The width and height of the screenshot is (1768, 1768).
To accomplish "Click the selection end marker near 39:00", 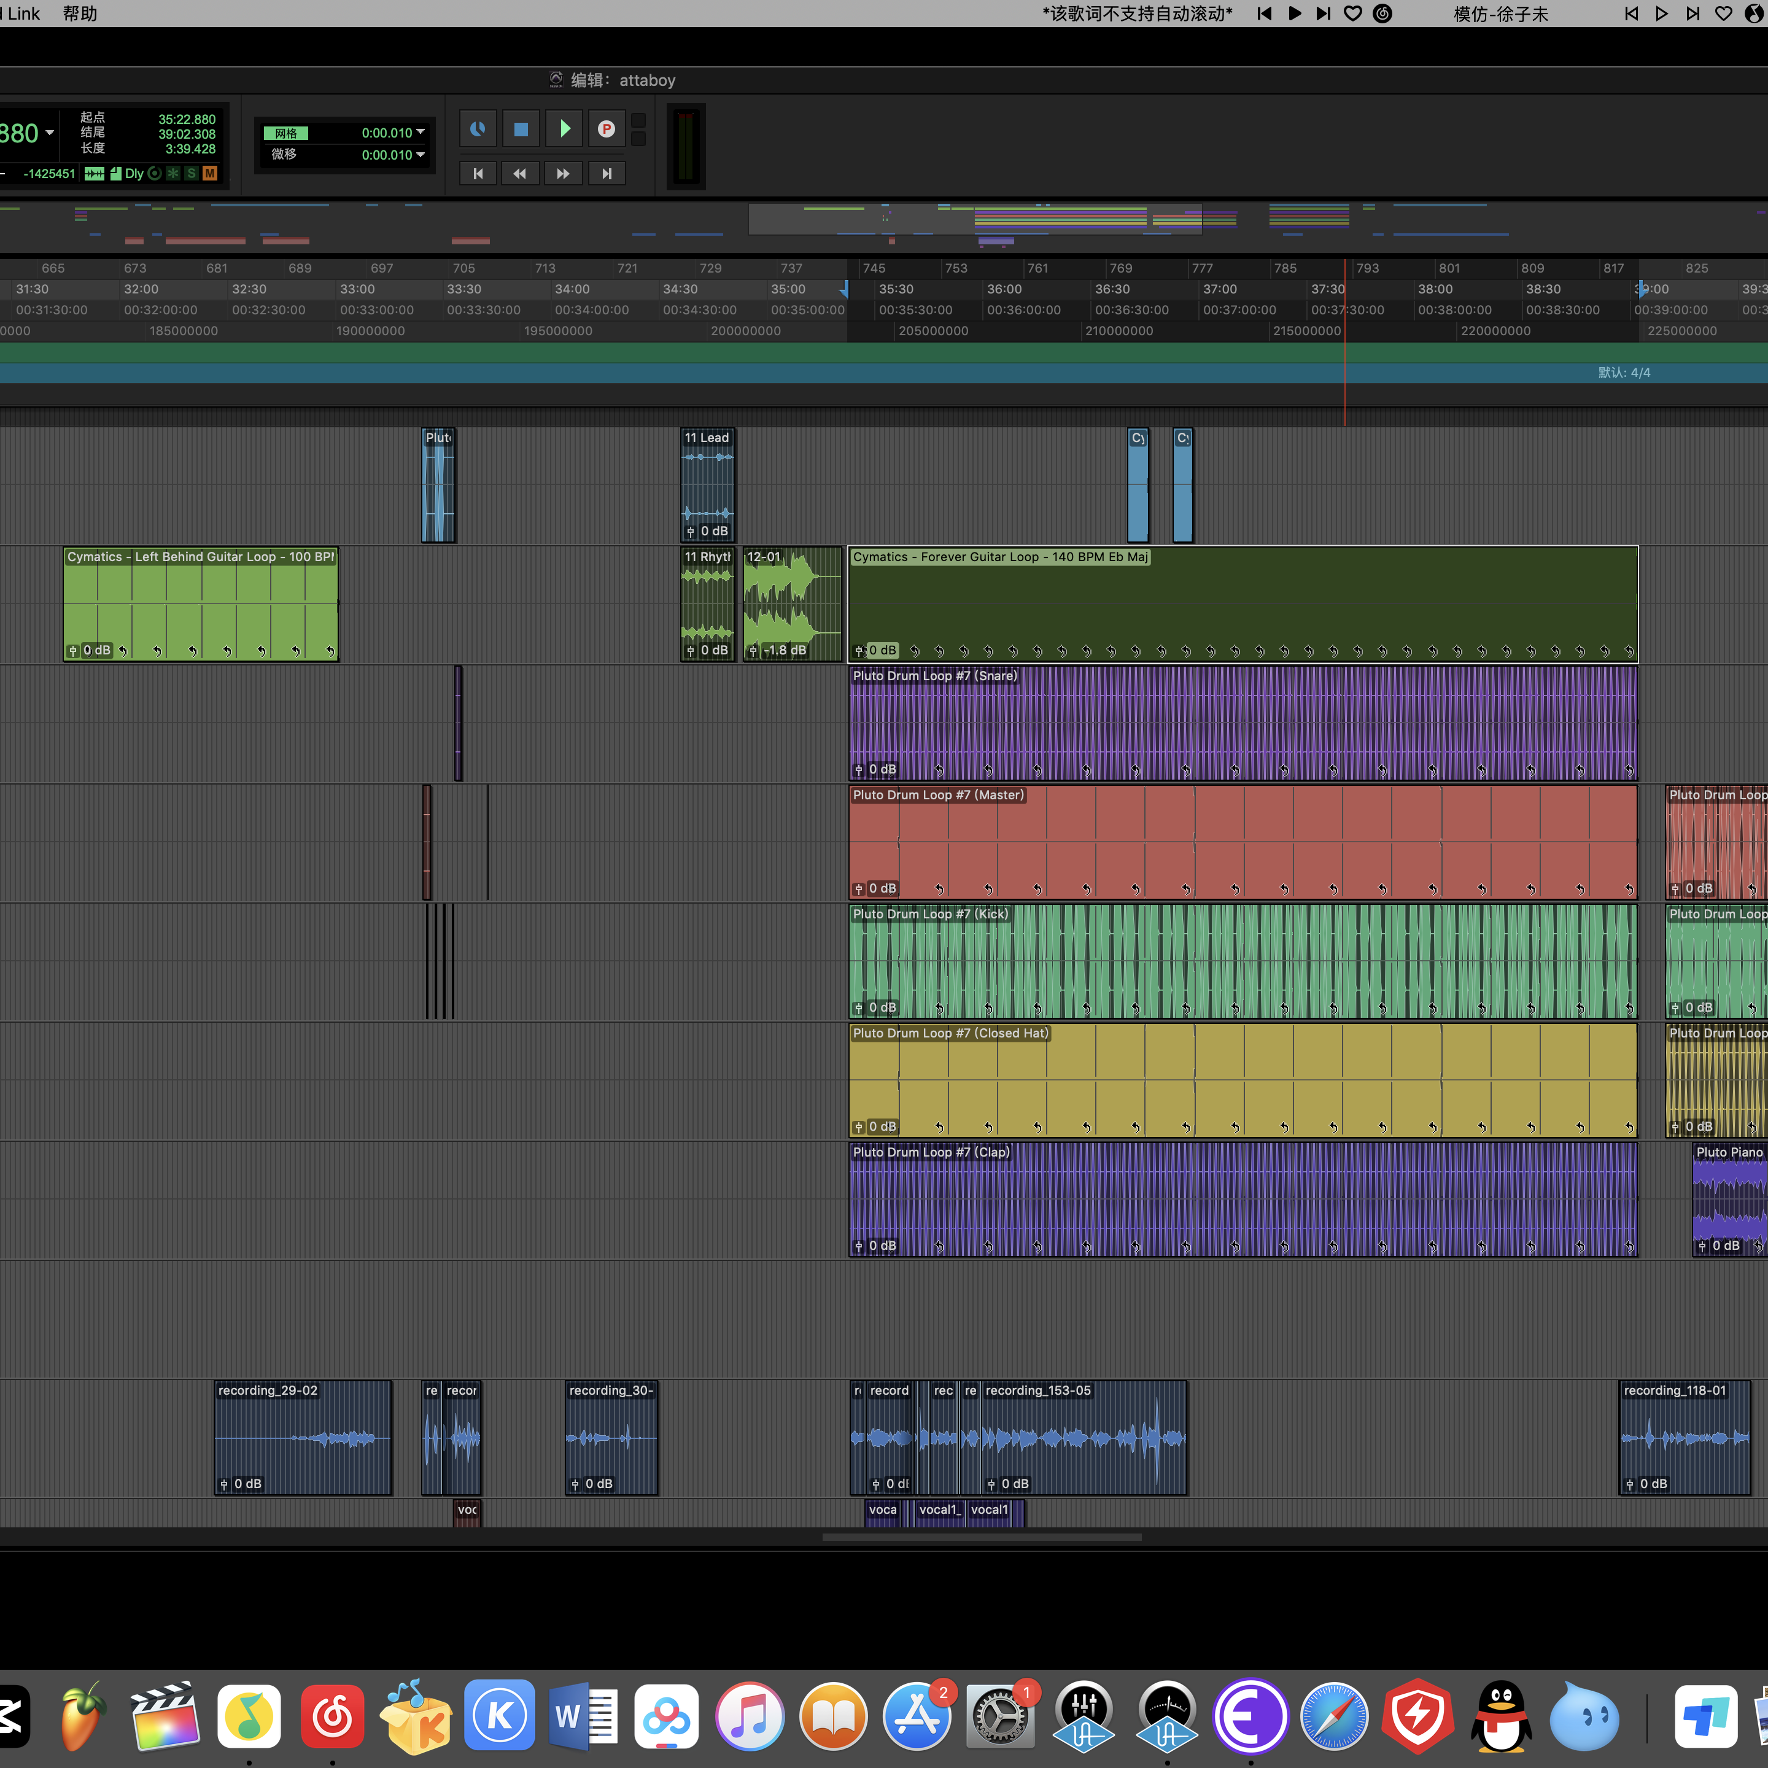I will point(1642,289).
